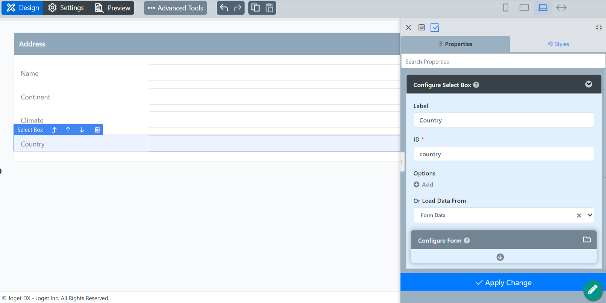606x303 pixels.
Task: Edit the ID field containing country
Action: click(503, 154)
